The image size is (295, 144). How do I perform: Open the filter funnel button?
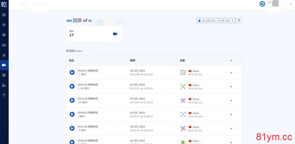(239, 21)
